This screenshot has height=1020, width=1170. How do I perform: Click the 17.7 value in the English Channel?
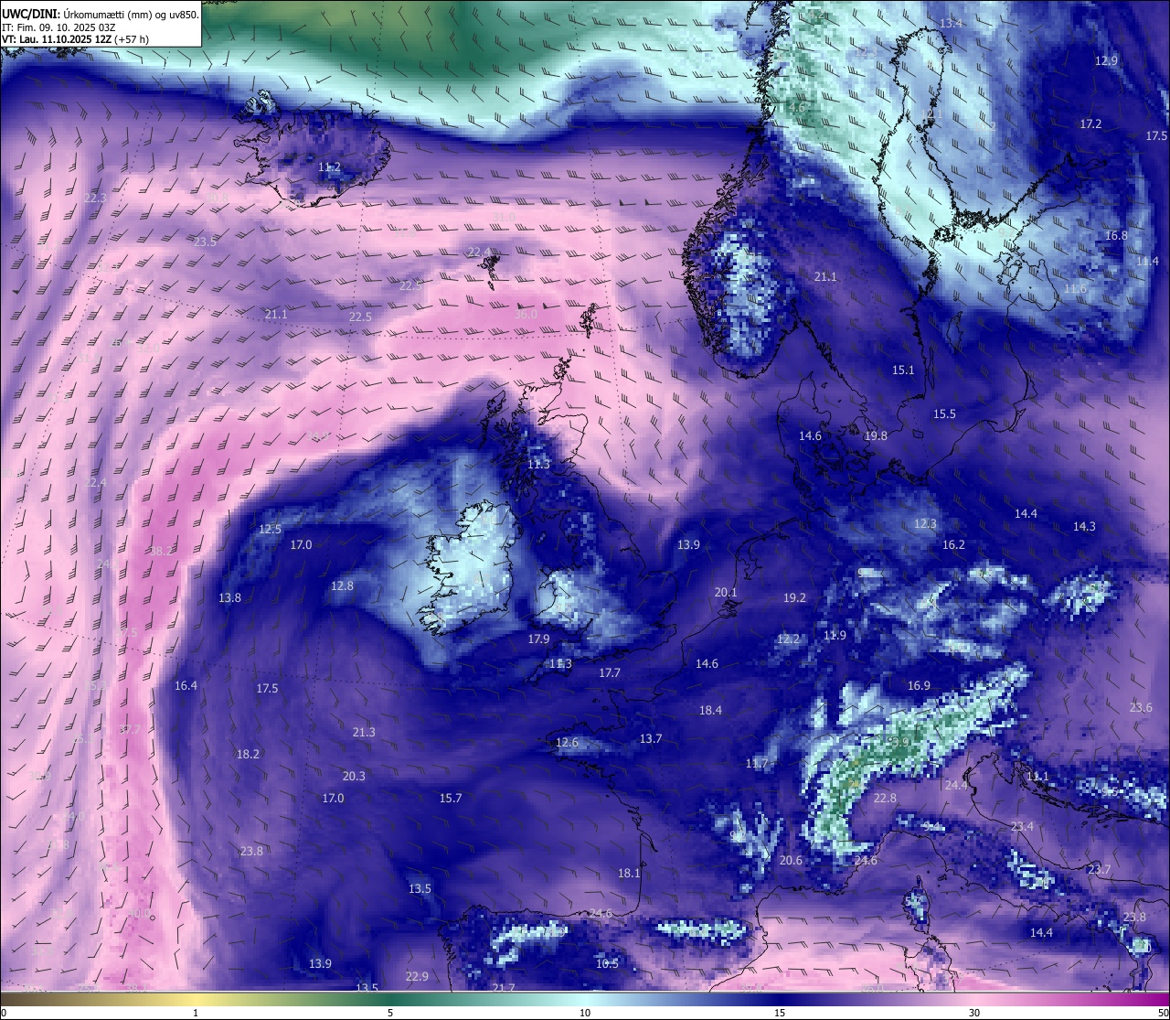point(610,672)
